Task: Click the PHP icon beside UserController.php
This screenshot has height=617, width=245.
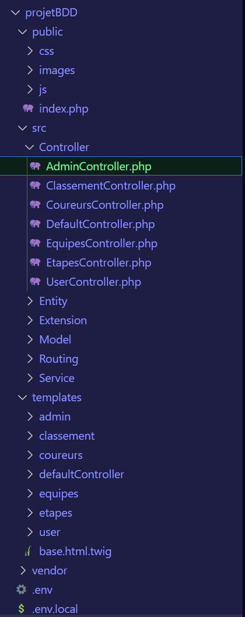Action: 35,282
